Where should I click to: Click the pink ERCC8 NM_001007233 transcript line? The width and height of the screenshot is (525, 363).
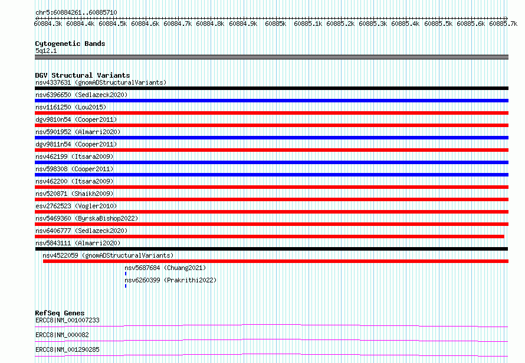[271, 325]
